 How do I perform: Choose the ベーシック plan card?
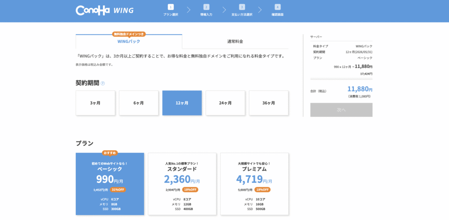[x=110, y=184]
